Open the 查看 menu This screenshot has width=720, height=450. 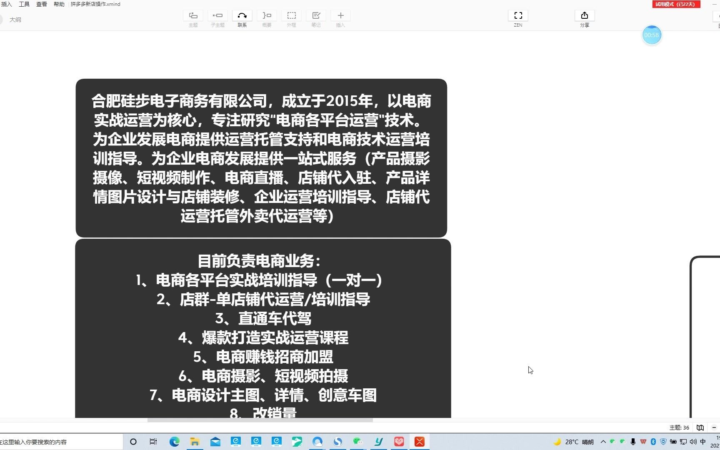tap(42, 4)
